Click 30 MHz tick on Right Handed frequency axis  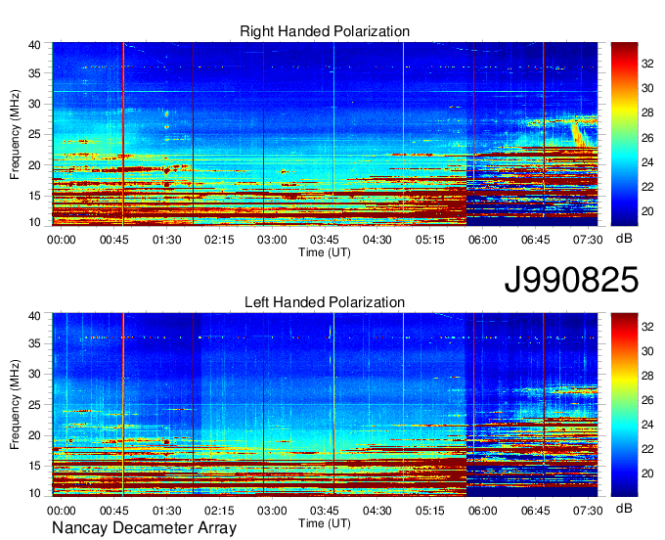coord(34,104)
